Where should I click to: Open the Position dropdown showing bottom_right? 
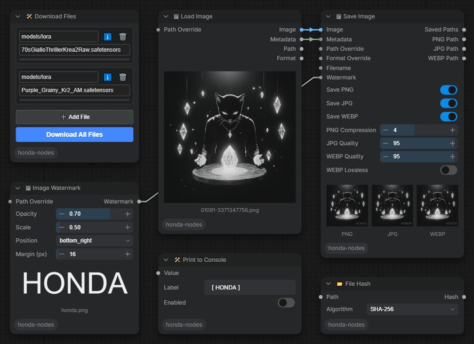click(x=95, y=241)
